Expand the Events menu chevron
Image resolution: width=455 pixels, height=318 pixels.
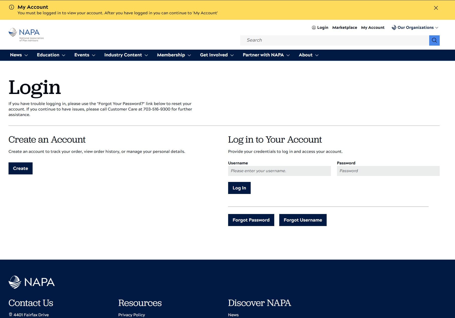click(x=94, y=55)
